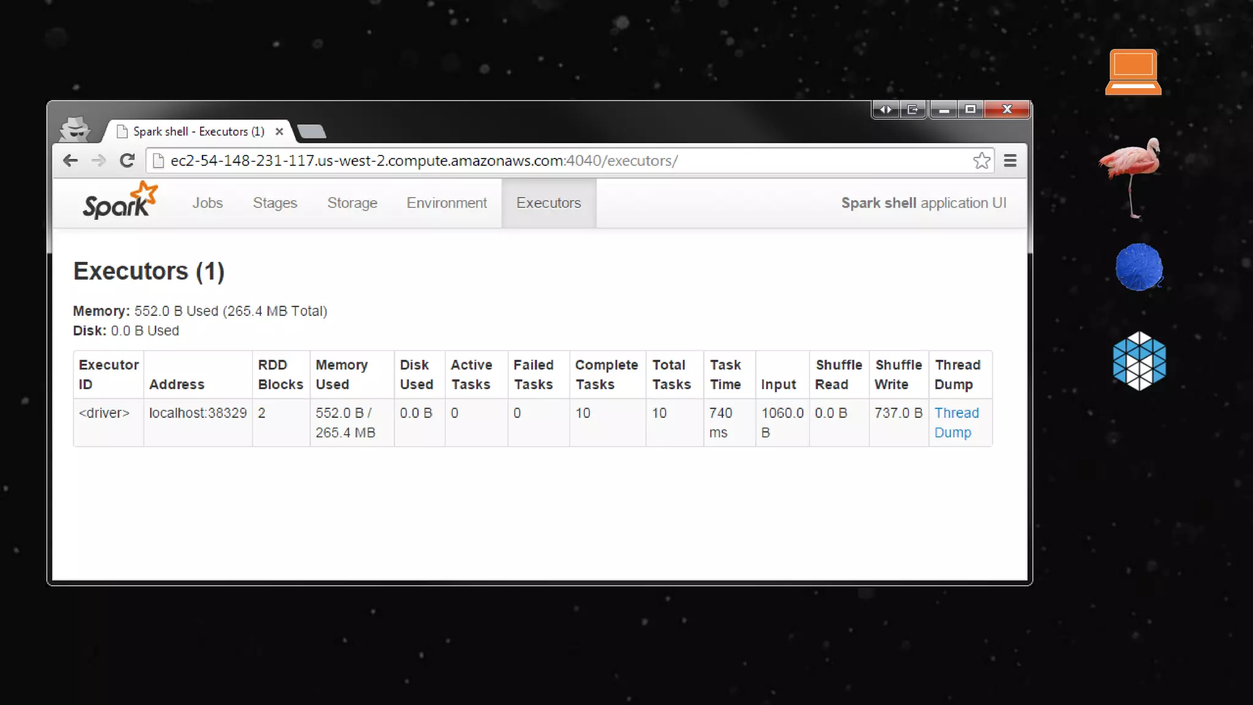This screenshot has width=1253, height=705.
Task: Bookmark this page with the star icon
Action: [x=981, y=161]
